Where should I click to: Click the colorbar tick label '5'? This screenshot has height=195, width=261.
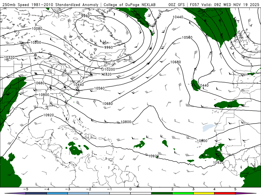point(235,189)
